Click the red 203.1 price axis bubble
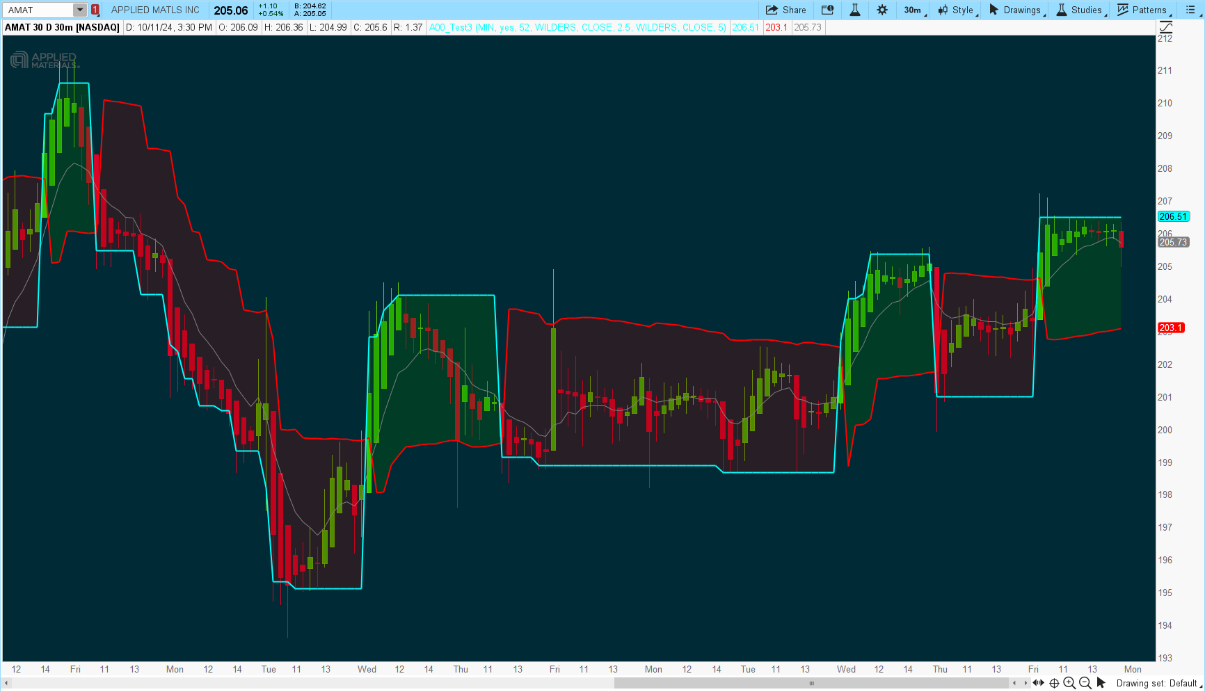The image size is (1205, 692). coord(1170,328)
